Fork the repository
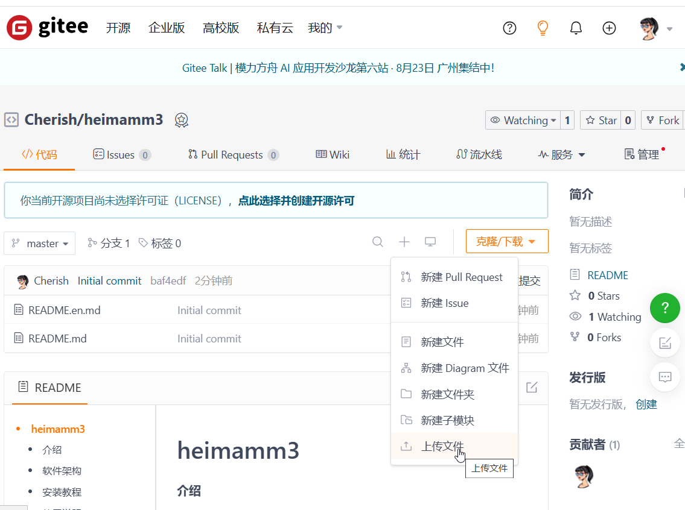 pos(663,120)
